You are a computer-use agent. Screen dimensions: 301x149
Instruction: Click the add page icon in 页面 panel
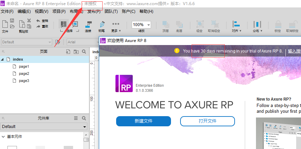click(68, 51)
